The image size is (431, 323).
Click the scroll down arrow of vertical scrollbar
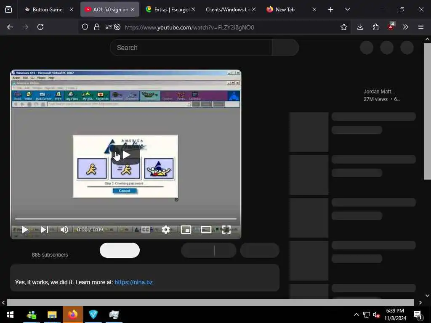[427, 296]
